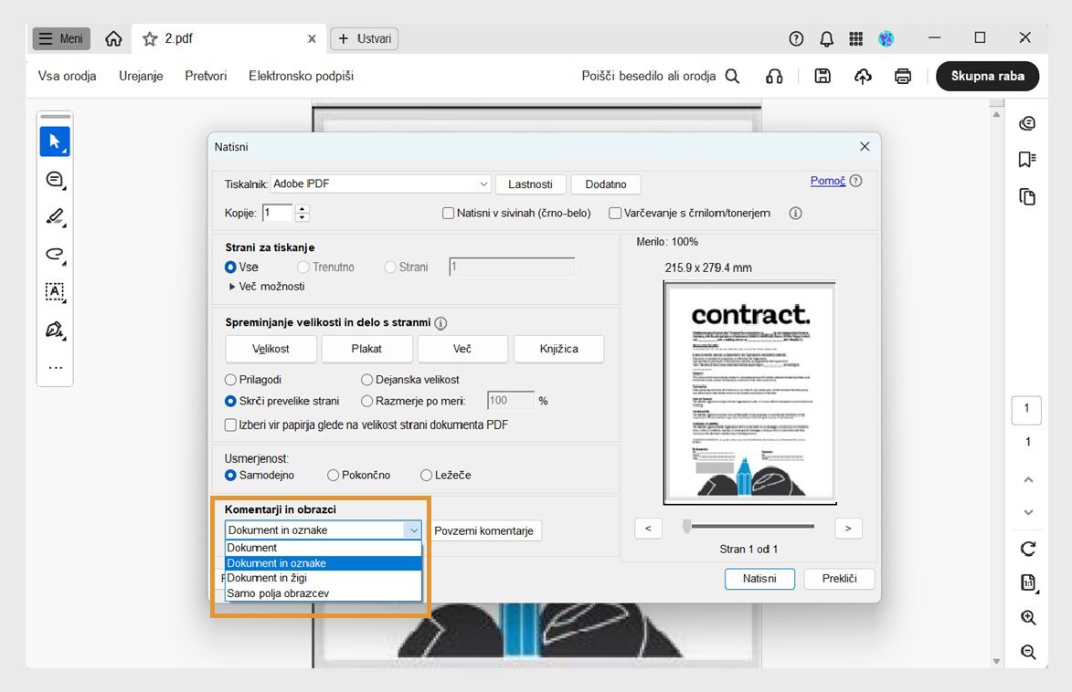This screenshot has height=692, width=1072.
Task: Go to previous page with up chevron
Action: tap(1027, 479)
